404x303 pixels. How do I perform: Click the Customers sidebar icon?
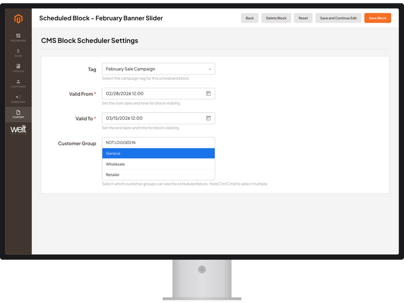[19, 82]
